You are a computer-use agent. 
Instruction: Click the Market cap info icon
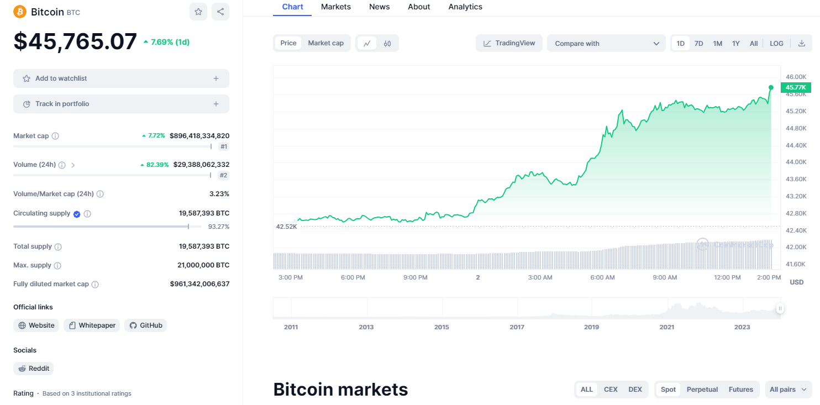55,136
